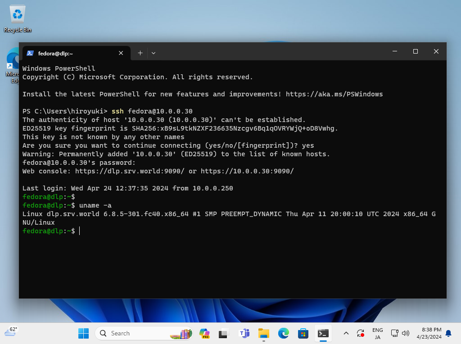The image size is (461, 344).
Task: Click the https://dlp.srv.world:9090/ web console URL
Action: click(130, 171)
